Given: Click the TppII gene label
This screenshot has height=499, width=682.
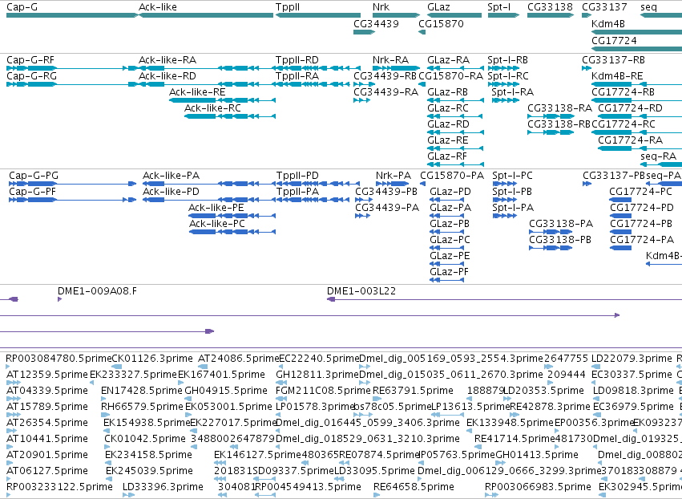Looking at the screenshot, I should [x=288, y=7].
